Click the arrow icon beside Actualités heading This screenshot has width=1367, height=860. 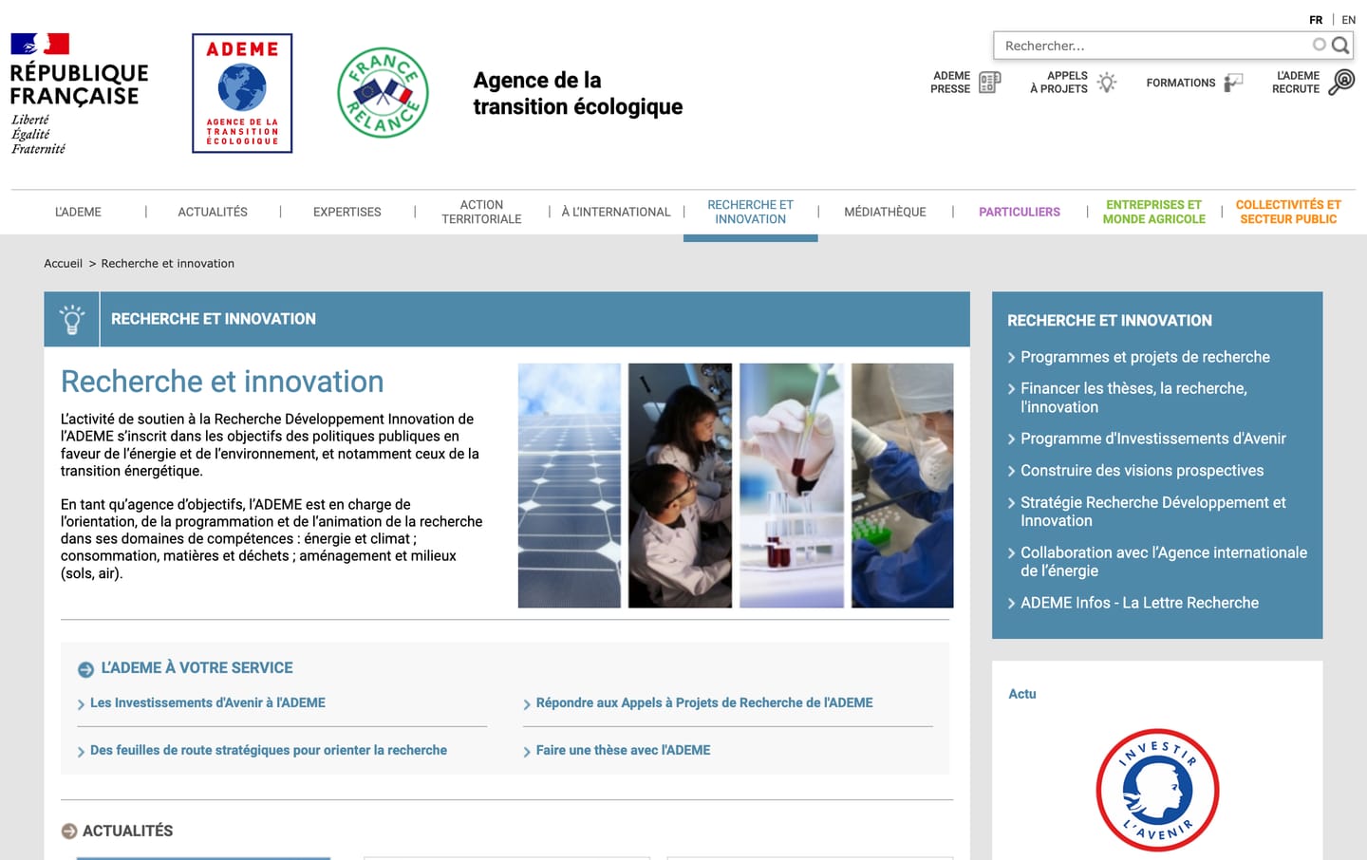pos(69,832)
